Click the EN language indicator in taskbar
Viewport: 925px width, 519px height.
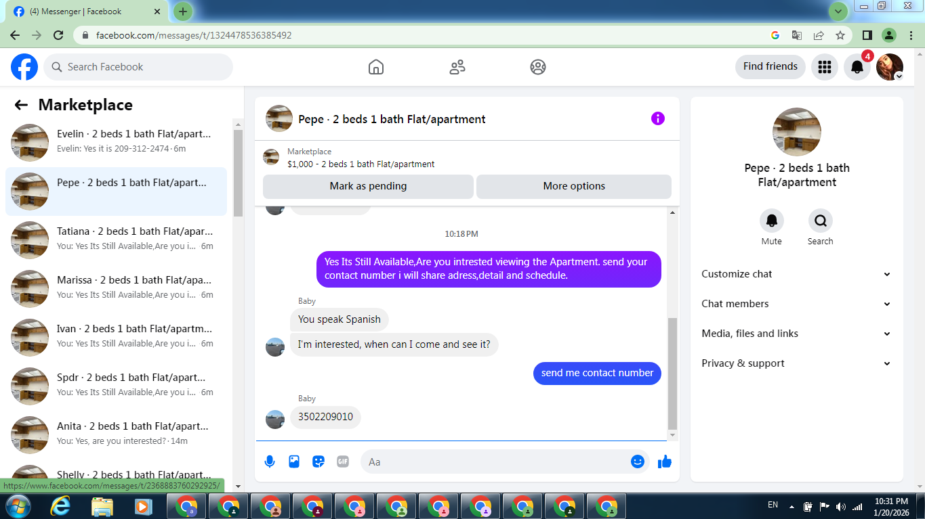pos(773,505)
